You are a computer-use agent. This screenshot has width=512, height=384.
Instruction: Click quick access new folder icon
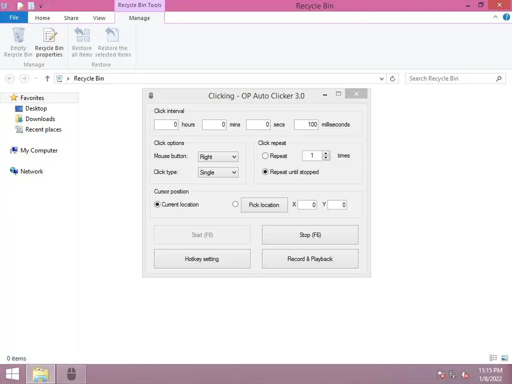click(x=31, y=5)
